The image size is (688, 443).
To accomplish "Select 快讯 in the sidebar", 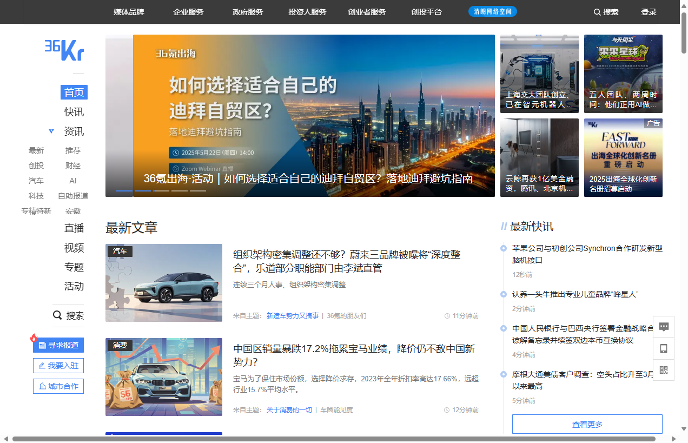I will coord(74,112).
